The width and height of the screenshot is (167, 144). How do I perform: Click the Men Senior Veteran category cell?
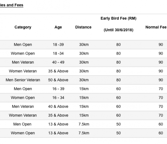click(23, 80)
